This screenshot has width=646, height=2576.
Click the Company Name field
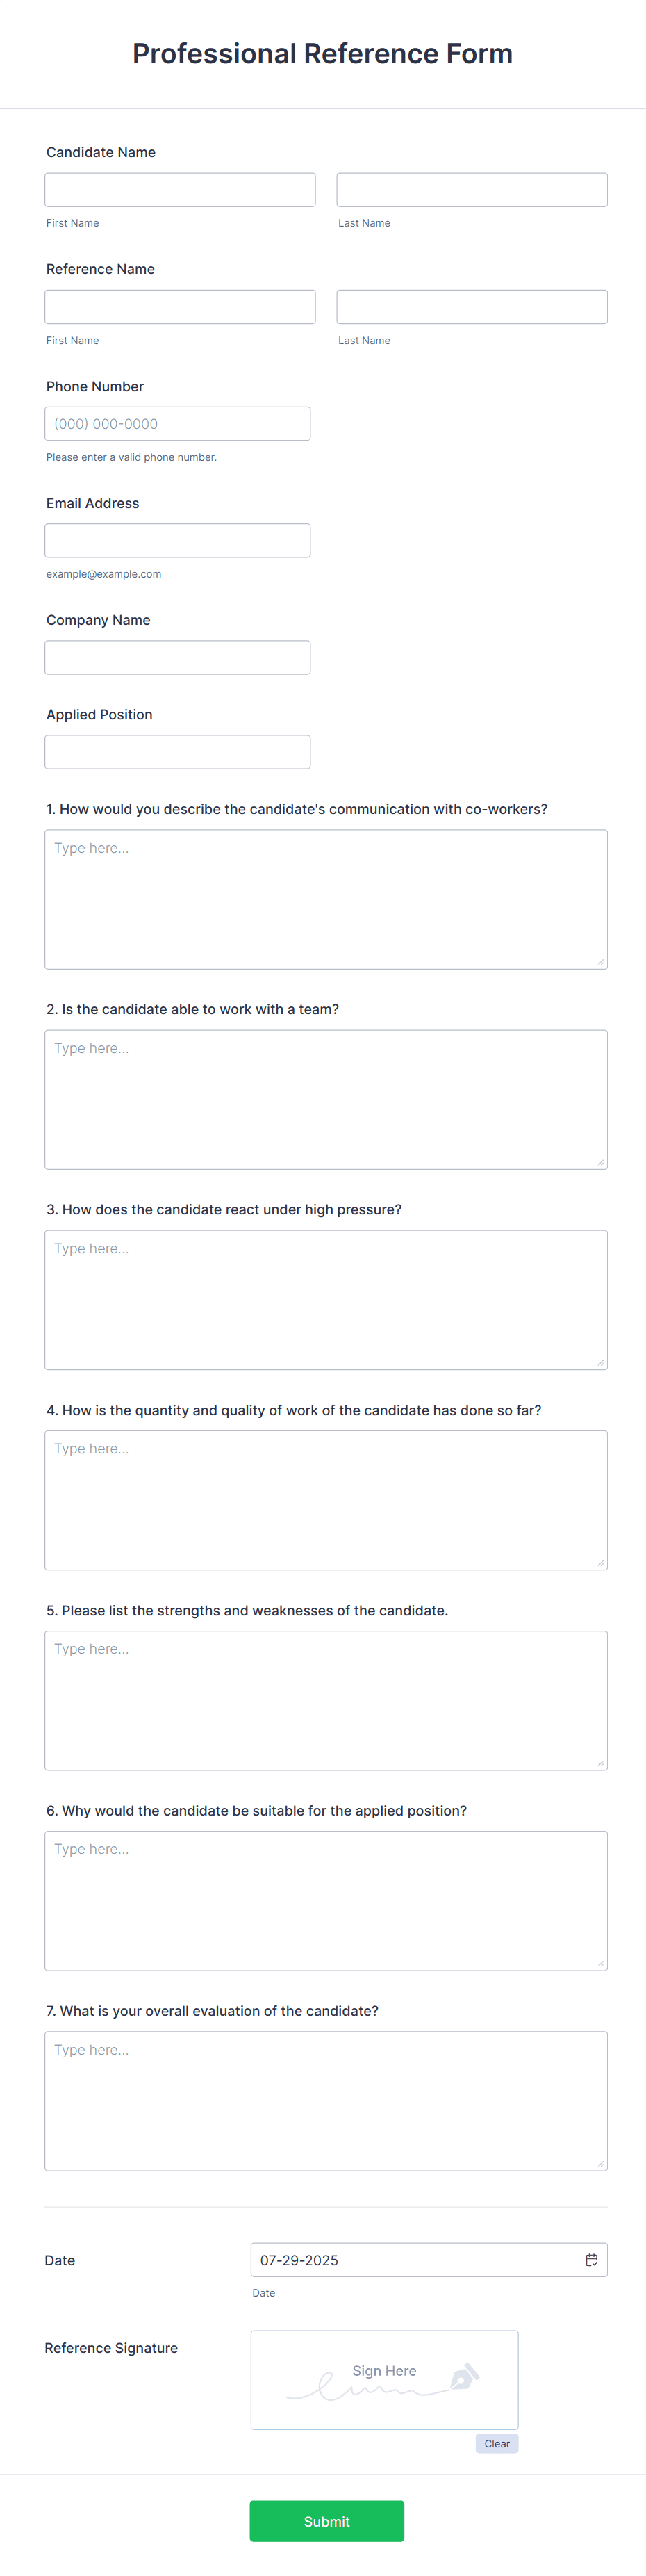pos(177,657)
